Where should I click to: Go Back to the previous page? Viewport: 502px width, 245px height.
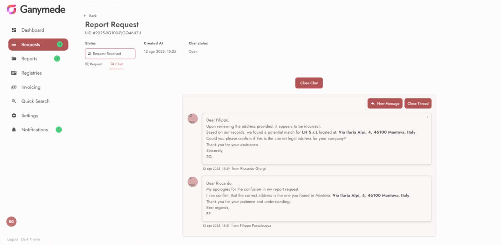click(x=90, y=16)
